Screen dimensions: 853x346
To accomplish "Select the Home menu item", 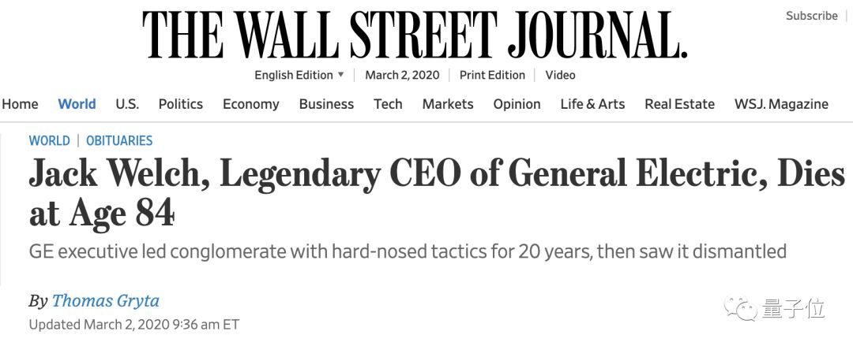I will 20,104.
